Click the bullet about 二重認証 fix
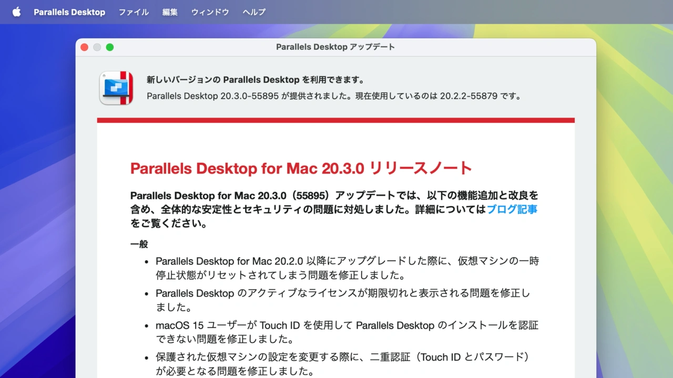 point(342,364)
